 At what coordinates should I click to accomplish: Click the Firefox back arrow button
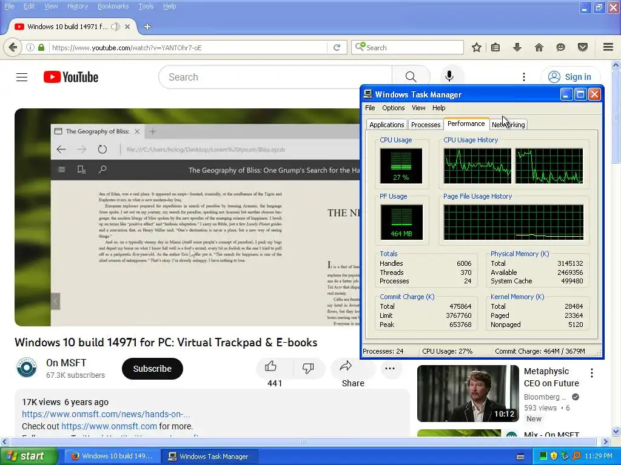point(13,47)
